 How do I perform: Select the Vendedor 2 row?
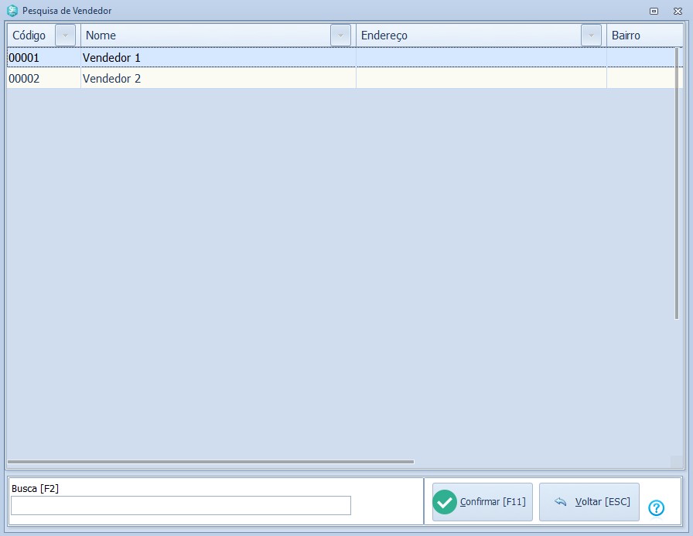(x=112, y=79)
